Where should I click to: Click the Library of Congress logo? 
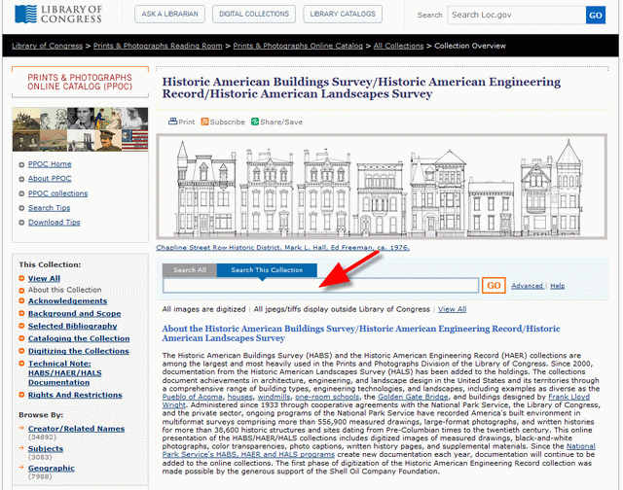pyautogui.click(x=58, y=15)
